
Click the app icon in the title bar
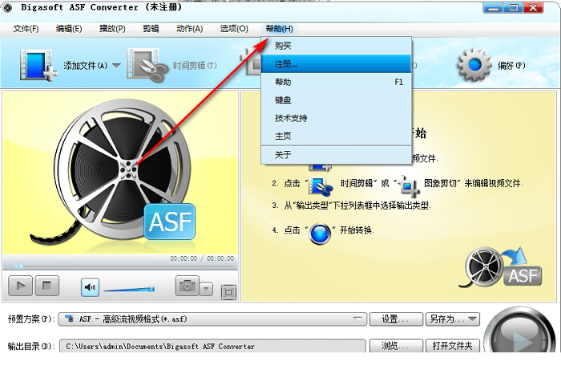click(6, 7)
